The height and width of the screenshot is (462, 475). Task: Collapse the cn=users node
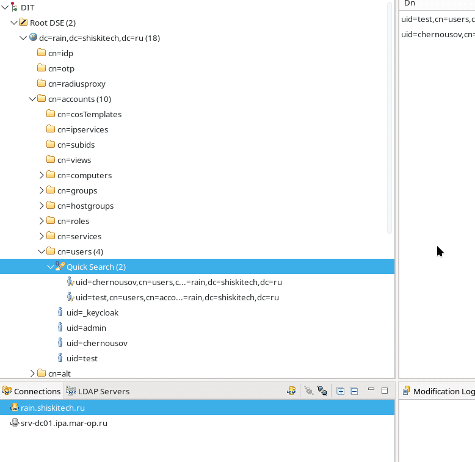pyautogui.click(x=42, y=251)
